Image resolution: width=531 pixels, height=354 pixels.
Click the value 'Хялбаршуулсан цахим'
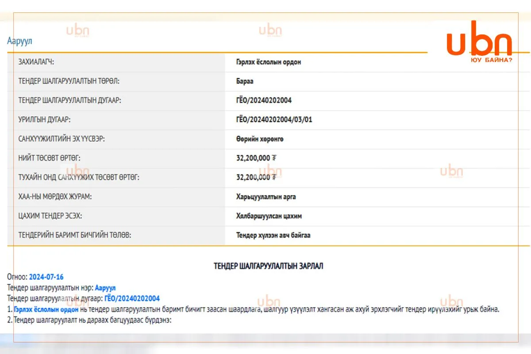(269, 216)
